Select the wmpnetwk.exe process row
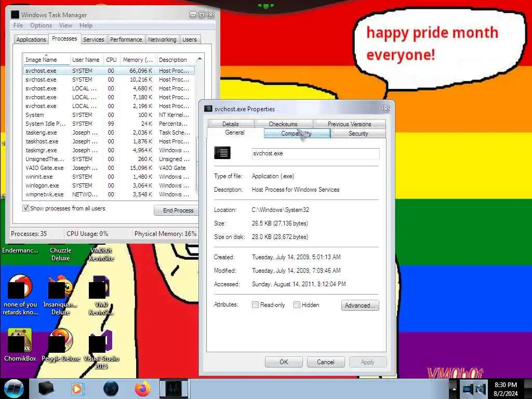The width and height of the screenshot is (532, 399). (x=109, y=194)
